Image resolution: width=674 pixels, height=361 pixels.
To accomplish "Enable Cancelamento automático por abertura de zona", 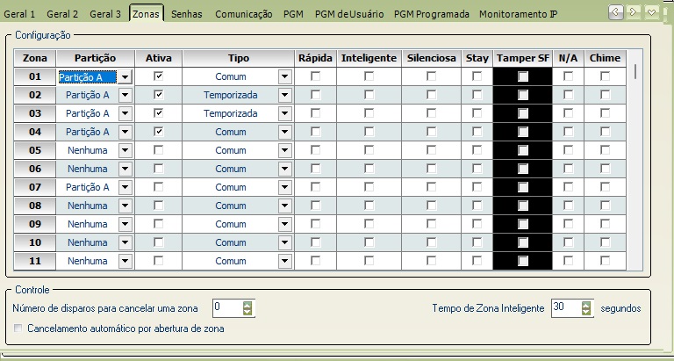I will coord(18,329).
